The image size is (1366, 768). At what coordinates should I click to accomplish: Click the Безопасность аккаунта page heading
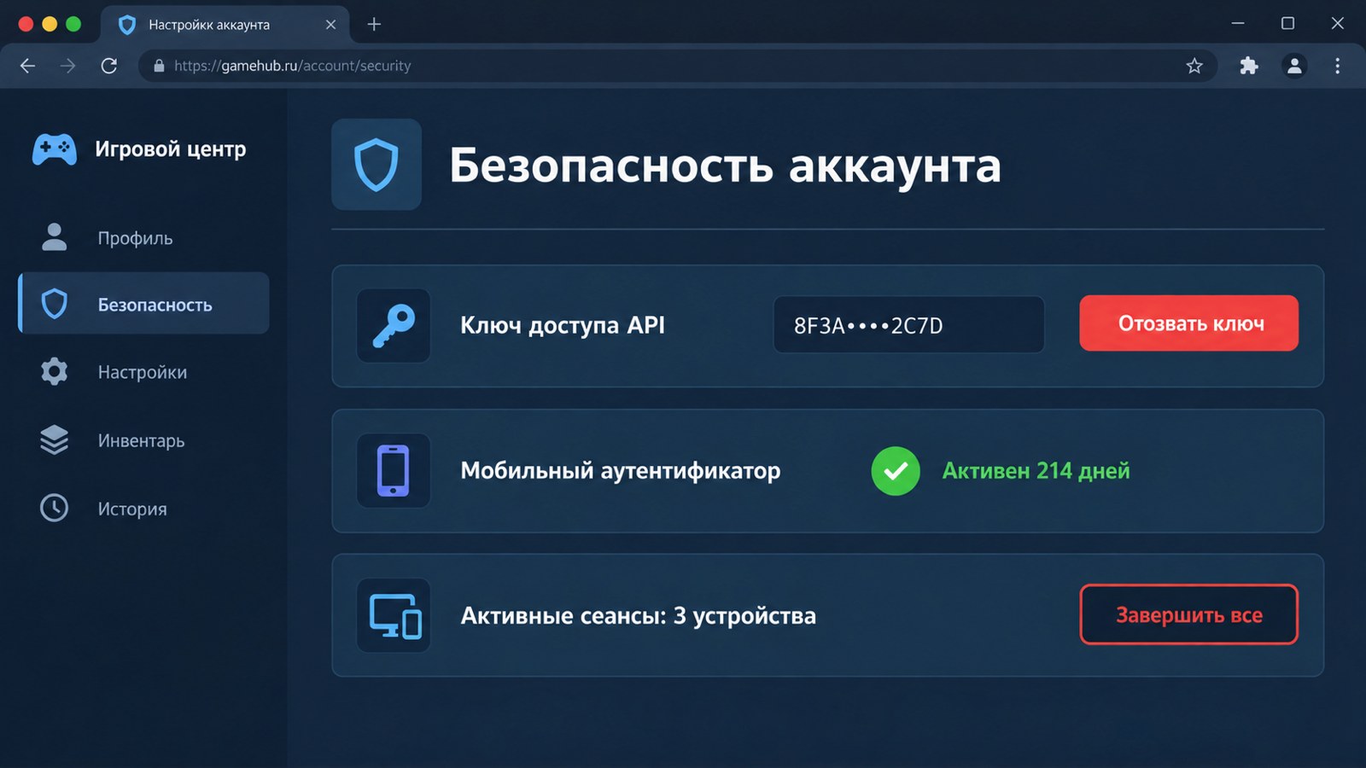tap(725, 166)
